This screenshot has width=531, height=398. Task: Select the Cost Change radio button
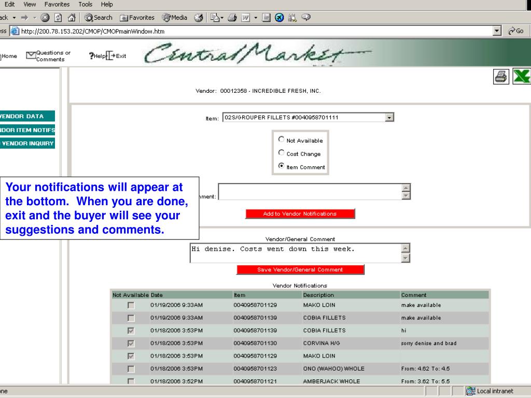(x=281, y=152)
